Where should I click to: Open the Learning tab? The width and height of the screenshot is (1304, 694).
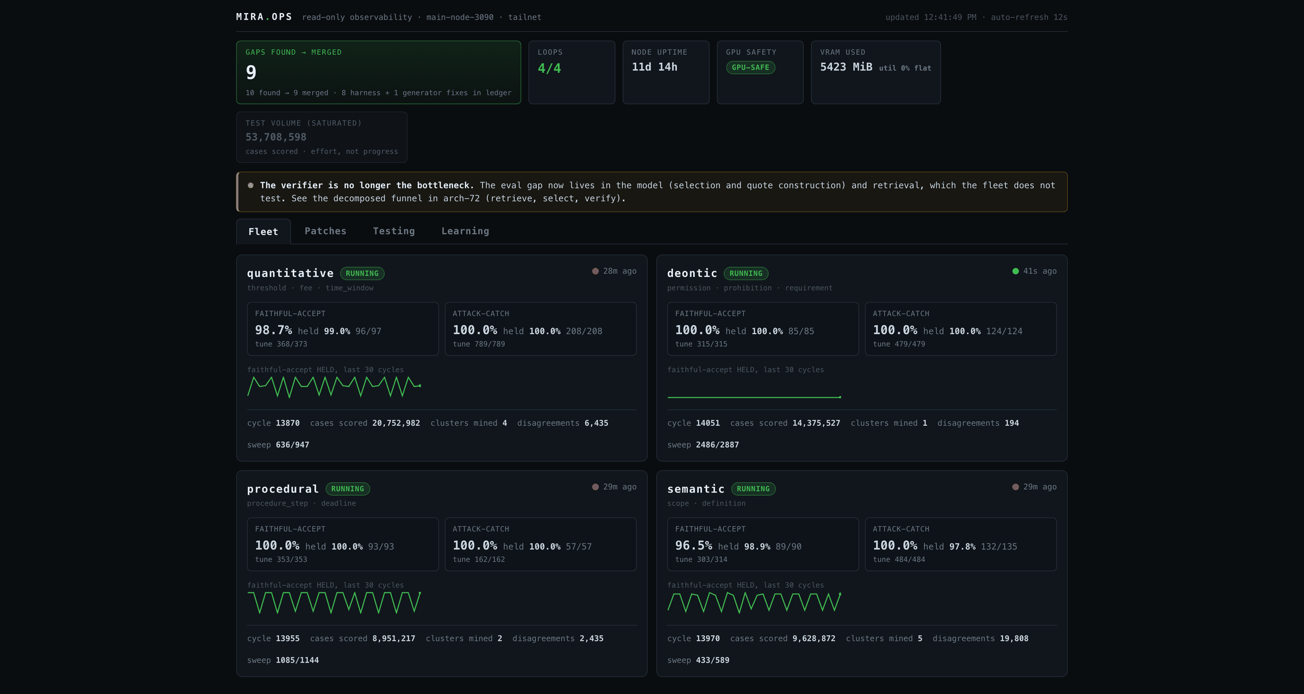(x=465, y=231)
